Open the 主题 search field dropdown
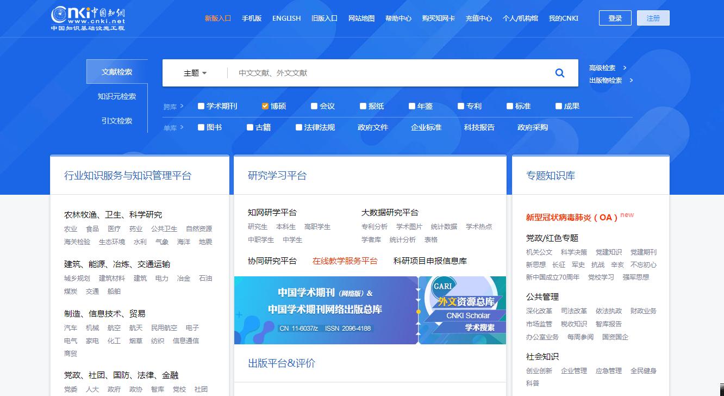Viewport: 724px width, 396px height. pyautogui.click(x=195, y=73)
